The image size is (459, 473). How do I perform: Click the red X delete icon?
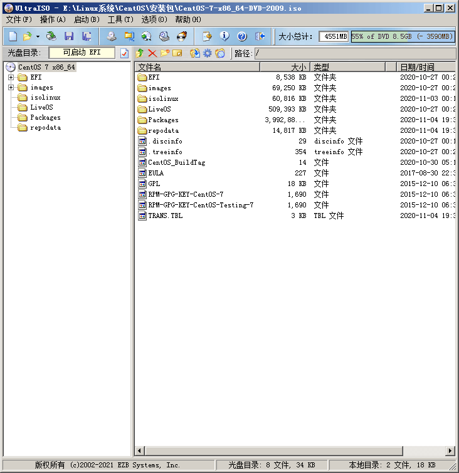click(152, 53)
